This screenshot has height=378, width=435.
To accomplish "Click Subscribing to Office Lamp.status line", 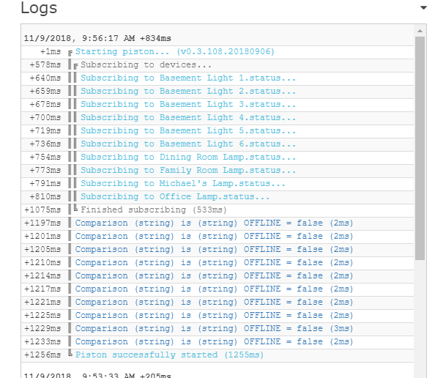I will click(175, 197).
